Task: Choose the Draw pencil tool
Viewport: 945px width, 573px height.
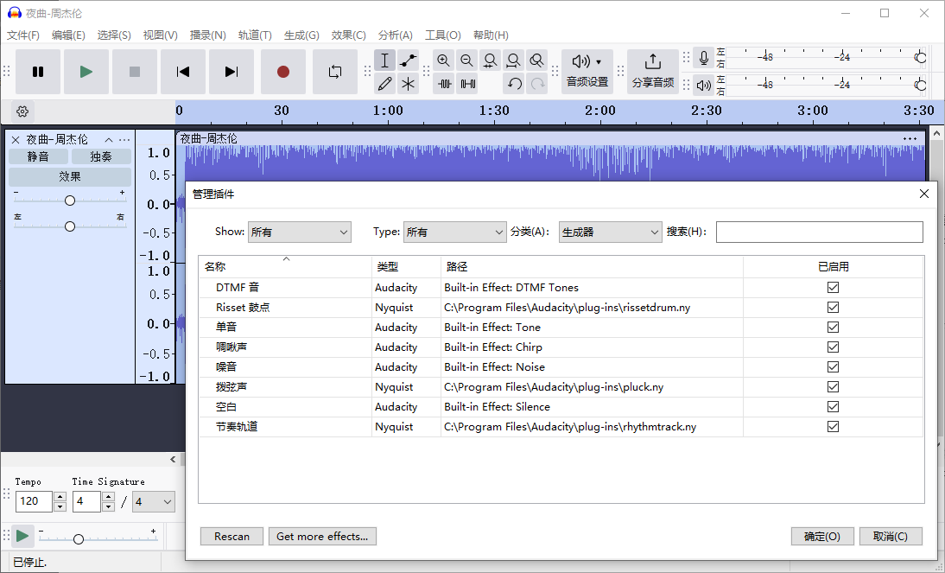Action: click(385, 84)
